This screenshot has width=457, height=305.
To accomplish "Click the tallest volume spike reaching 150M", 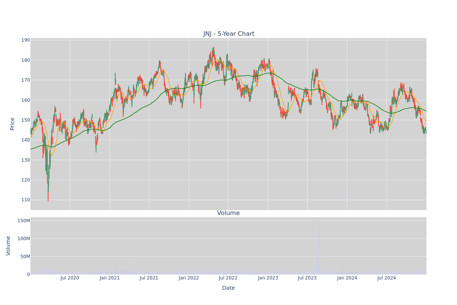I will 318,247.
